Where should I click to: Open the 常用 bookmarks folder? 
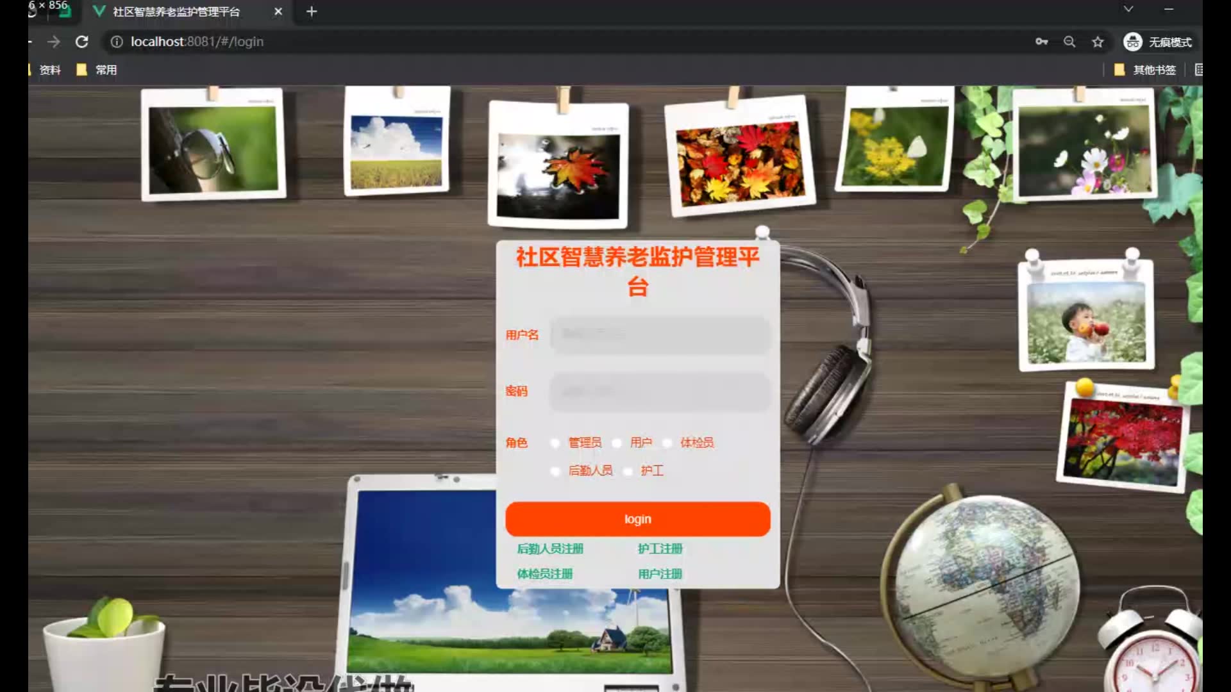pyautogui.click(x=97, y=70)
